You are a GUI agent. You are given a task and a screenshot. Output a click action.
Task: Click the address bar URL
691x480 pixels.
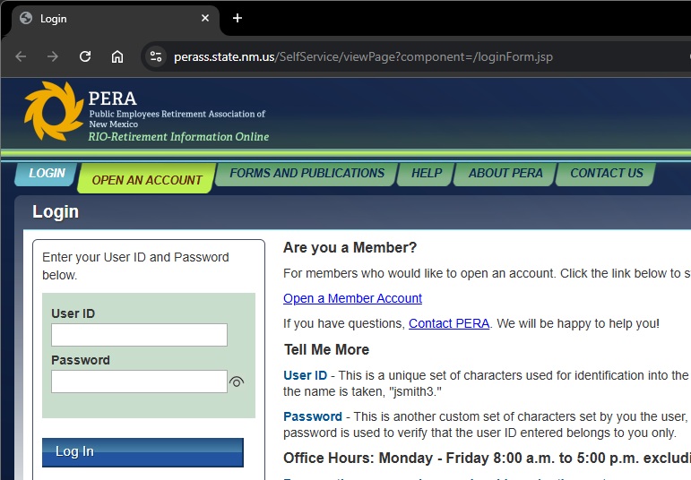363,56
